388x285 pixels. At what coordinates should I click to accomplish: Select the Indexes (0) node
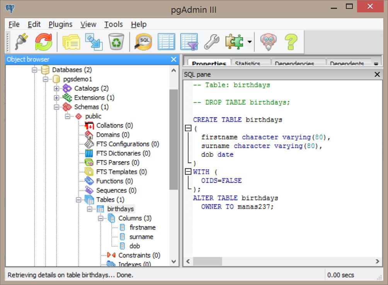pos(134,264)
